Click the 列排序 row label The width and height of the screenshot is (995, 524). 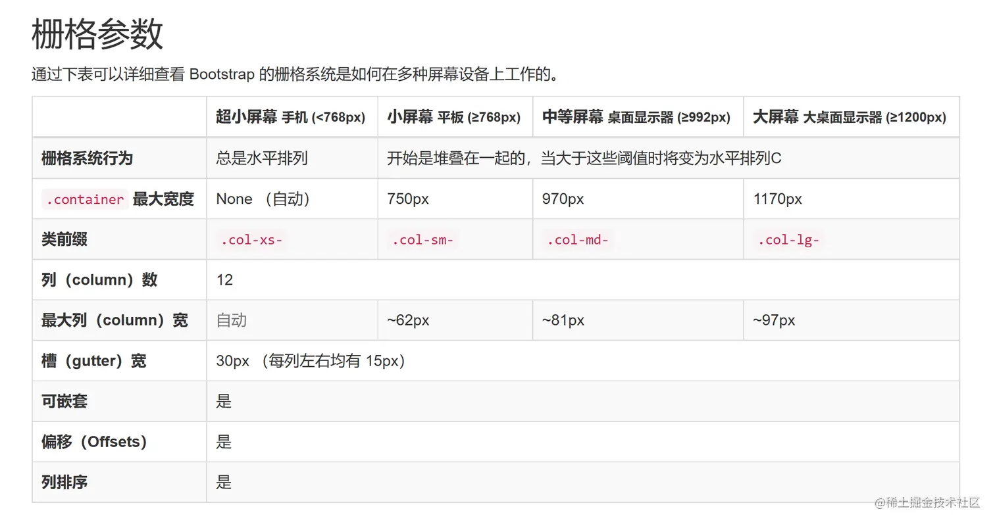click(64, 482)
